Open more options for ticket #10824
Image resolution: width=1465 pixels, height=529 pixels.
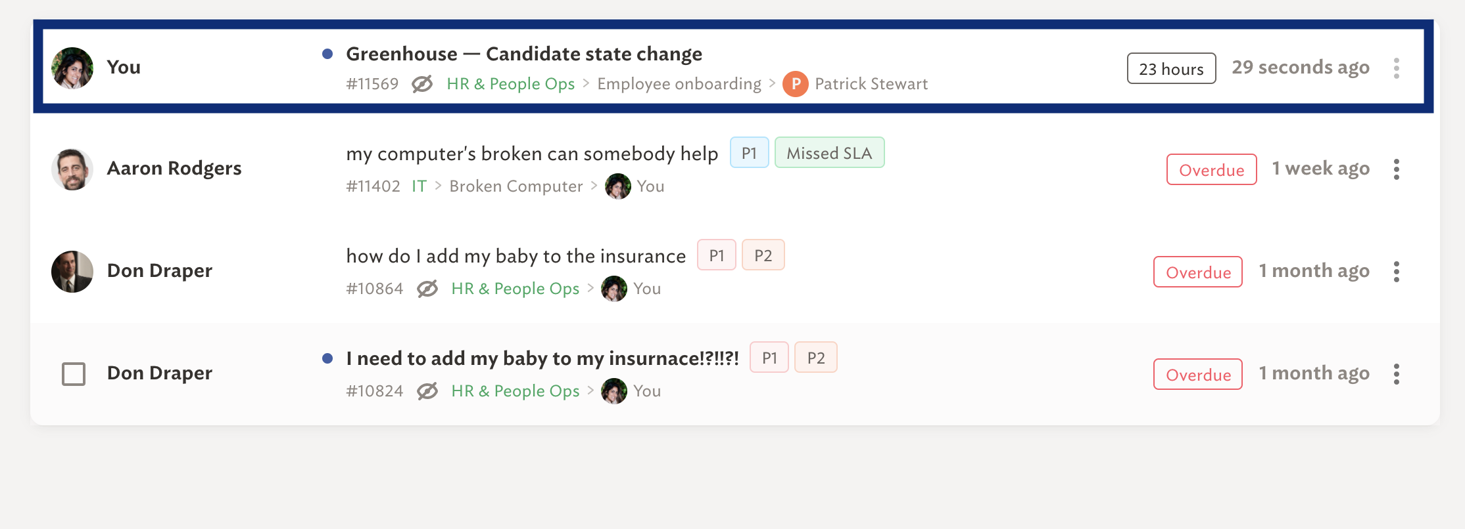tap(1397, 374)
